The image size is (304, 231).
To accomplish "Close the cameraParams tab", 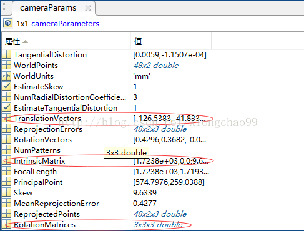I will click(x=88, y=8).
